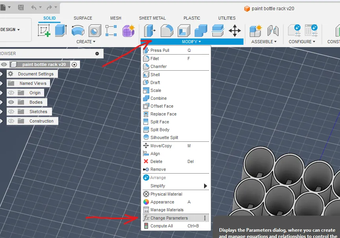Select the Press Pull toolbar icon

coord(150,31)
